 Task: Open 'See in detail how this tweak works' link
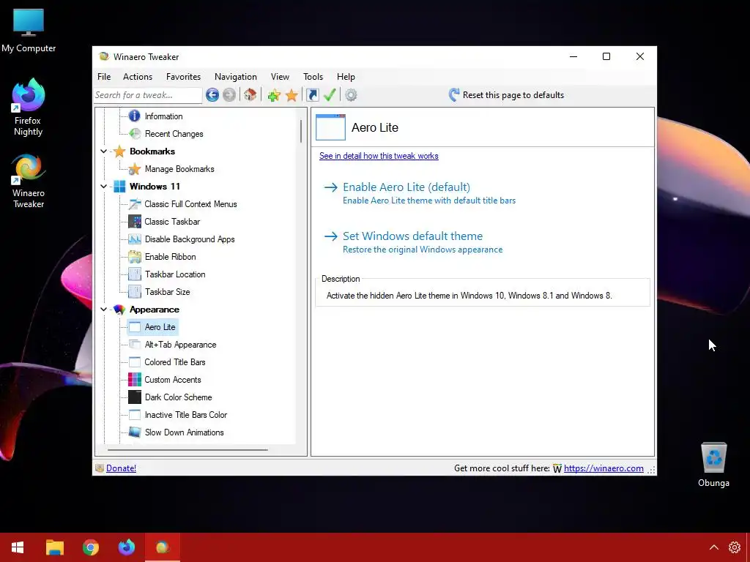(x=379, y=156)
